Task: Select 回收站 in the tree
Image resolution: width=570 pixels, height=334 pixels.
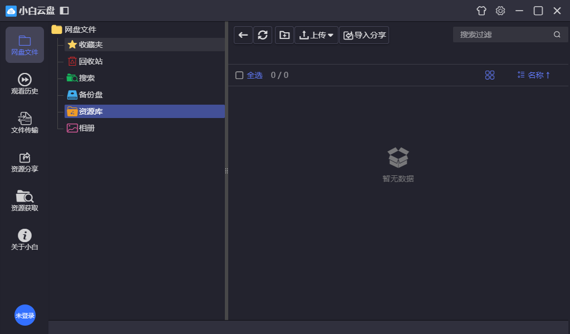Action: 90,61
